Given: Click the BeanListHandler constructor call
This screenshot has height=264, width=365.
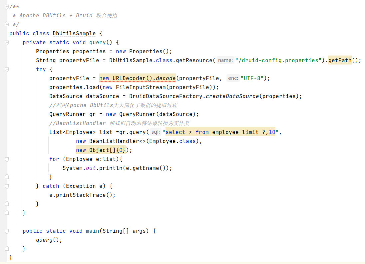Looking at the screenshot, I should click(x=117, y=141).
